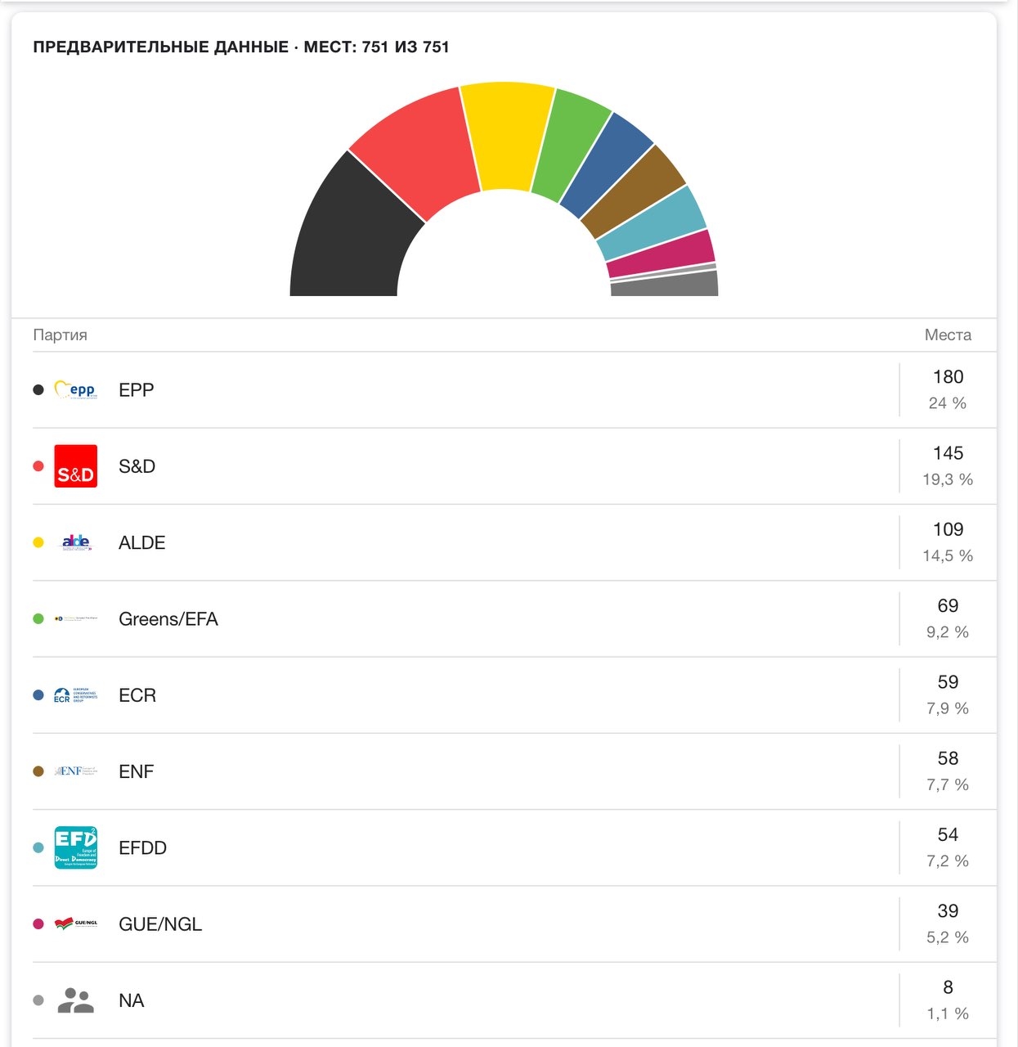
Task: Click the Партия column header
Action: (60, 335)
